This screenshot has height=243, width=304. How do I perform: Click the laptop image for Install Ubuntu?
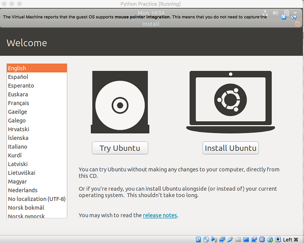(231, 102)
